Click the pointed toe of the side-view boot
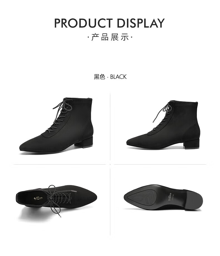 click(132, 142)
